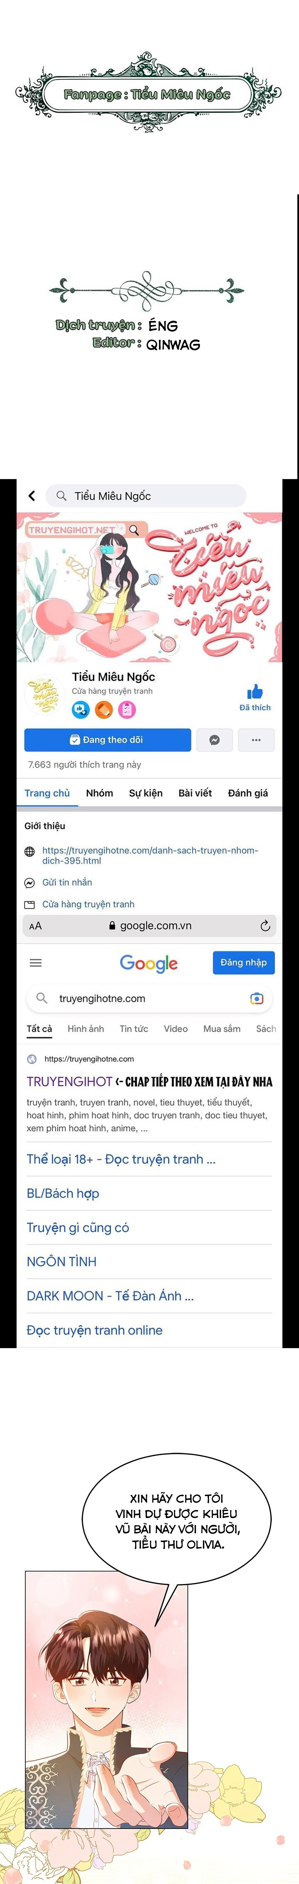Screen dimensions: 299x1884
Task: Switch to the Nhóm tab
Action: [99, 793]
